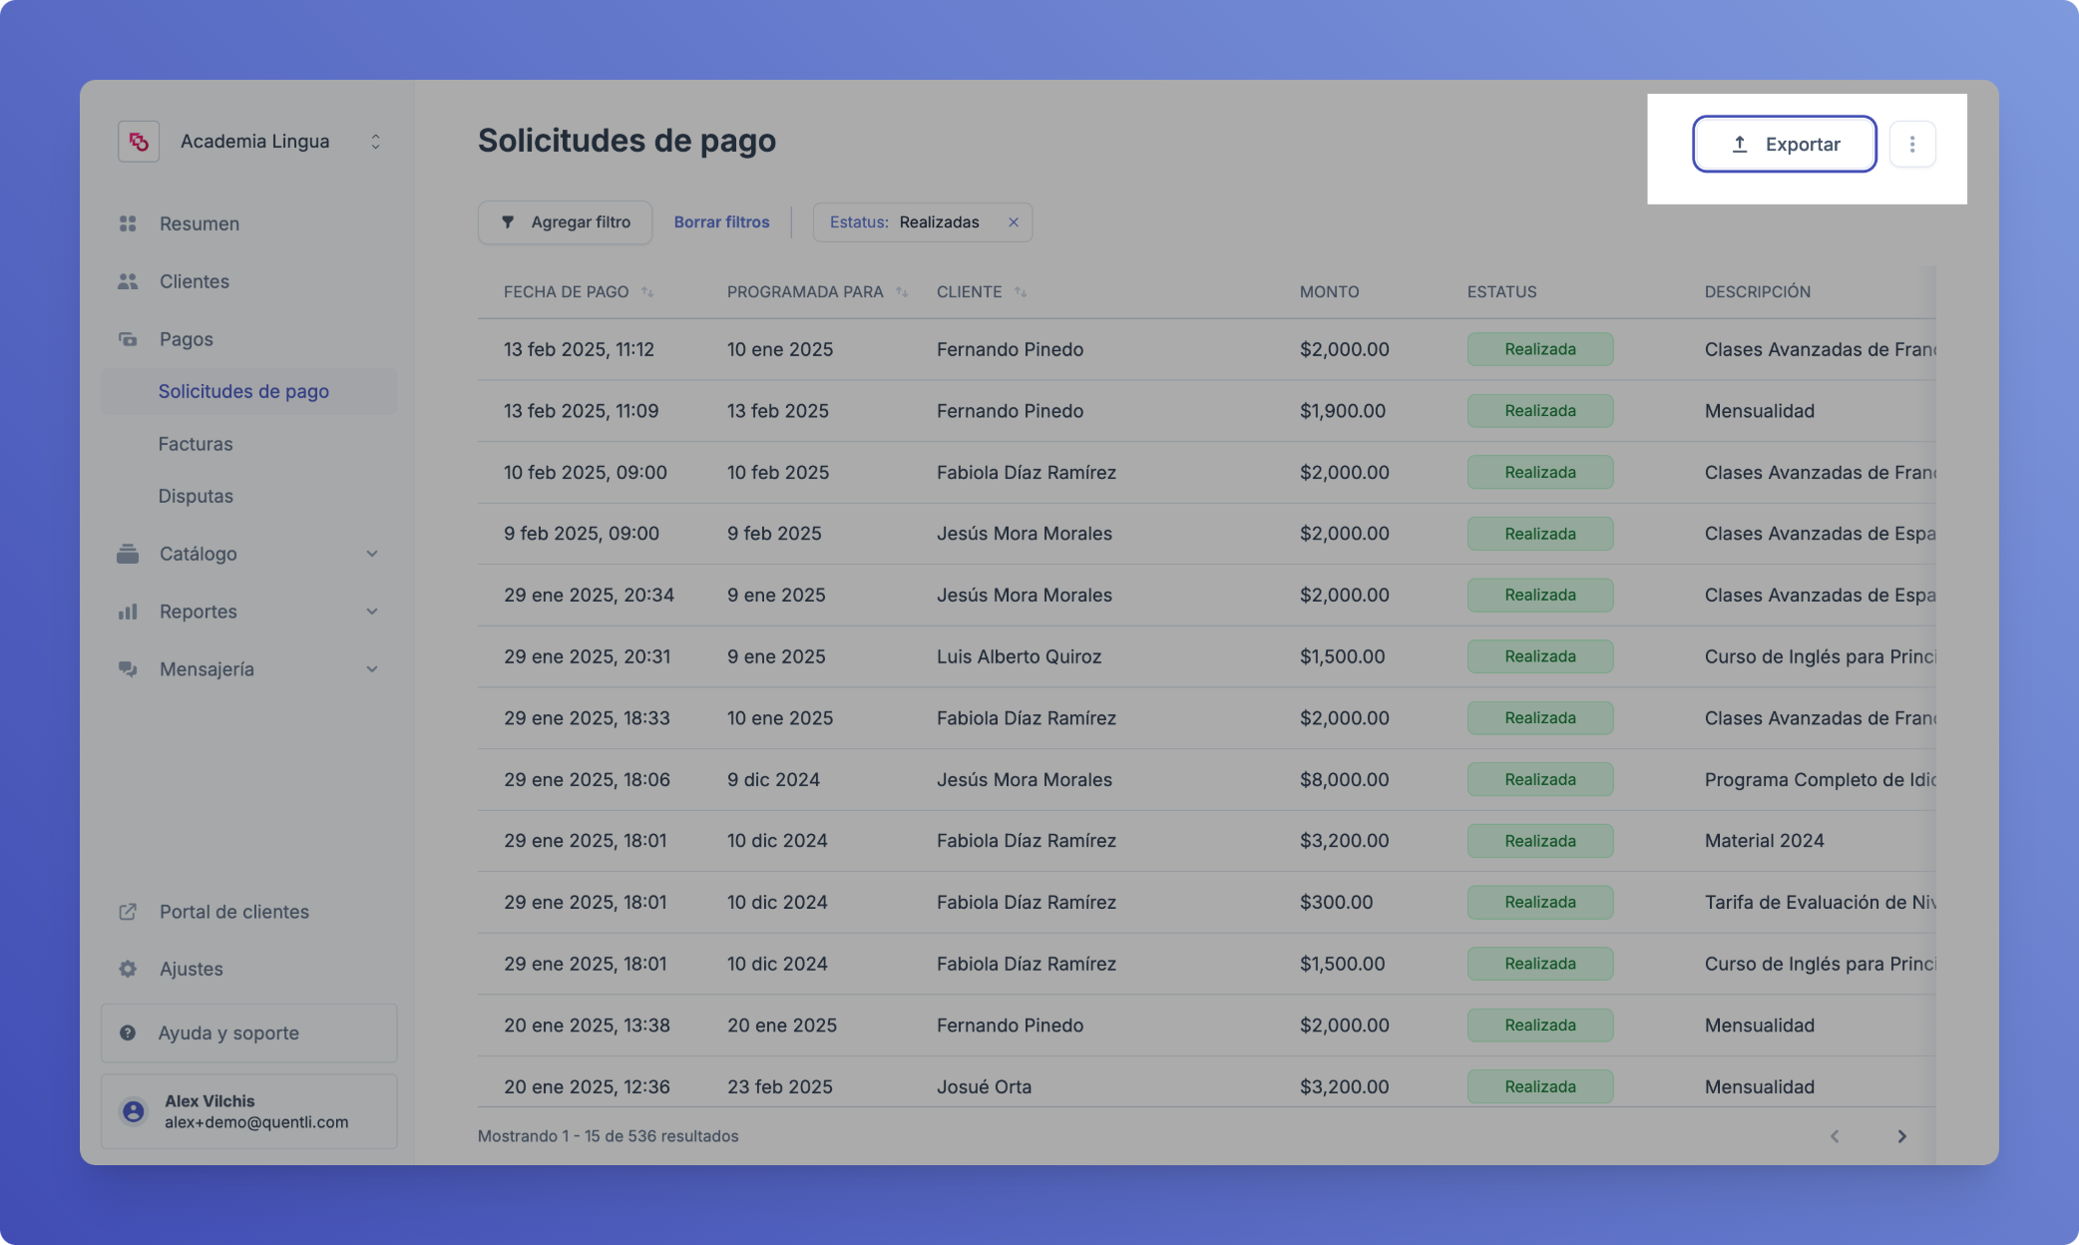Click the Alex Vilchis user avatar icon

click(134, 1111)
